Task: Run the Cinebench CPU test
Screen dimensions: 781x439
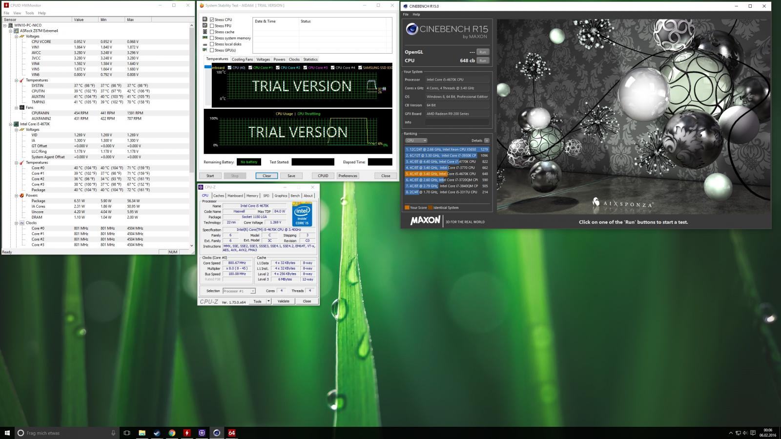Action: 482,60
